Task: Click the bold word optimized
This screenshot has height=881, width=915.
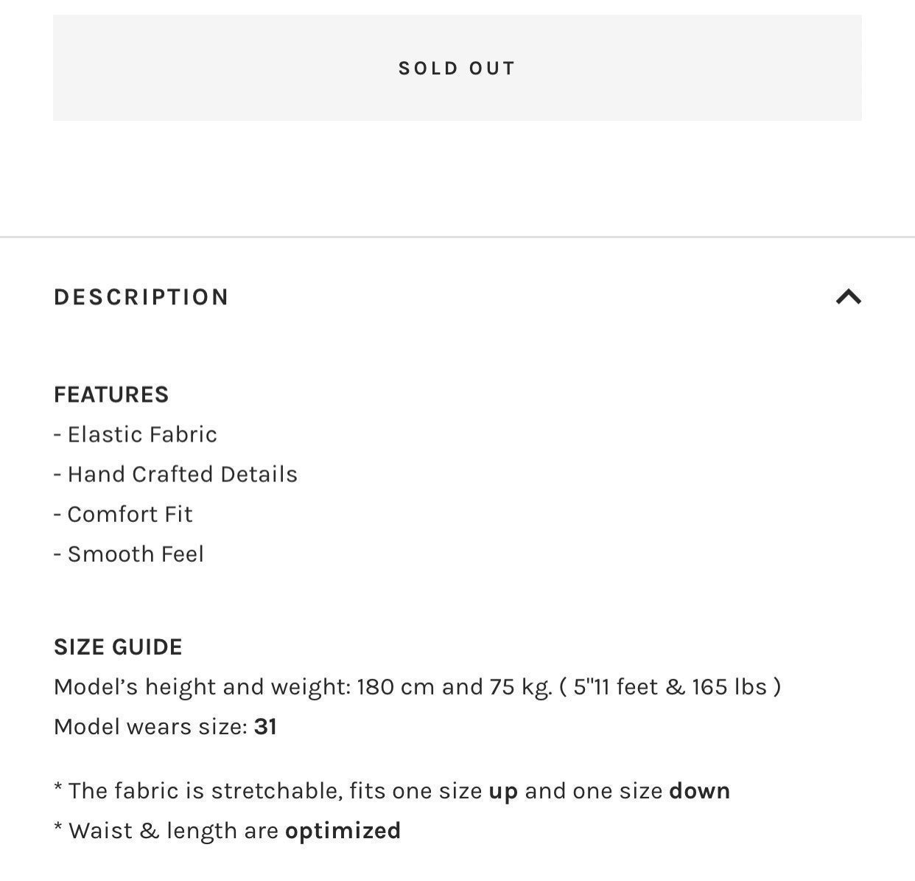Action: tap(343, 831)
